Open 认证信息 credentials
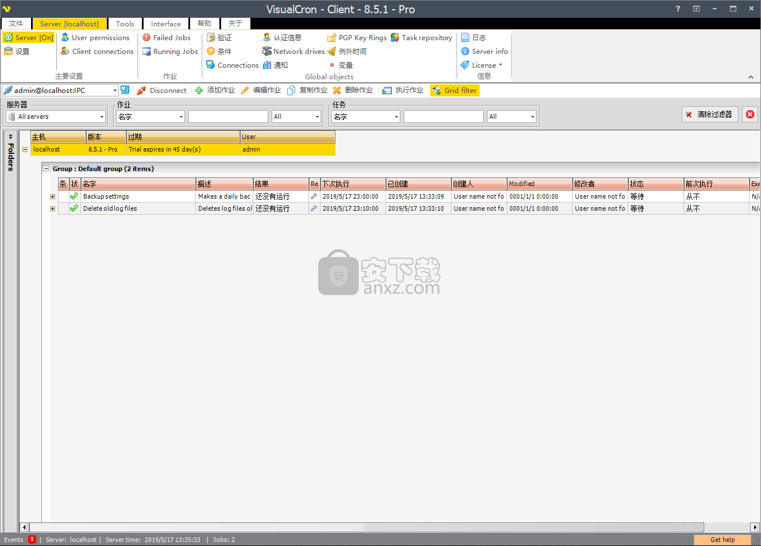 (282, 37)
